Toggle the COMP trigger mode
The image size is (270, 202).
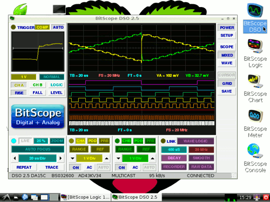pyautogui.click(x=42, y=27)
